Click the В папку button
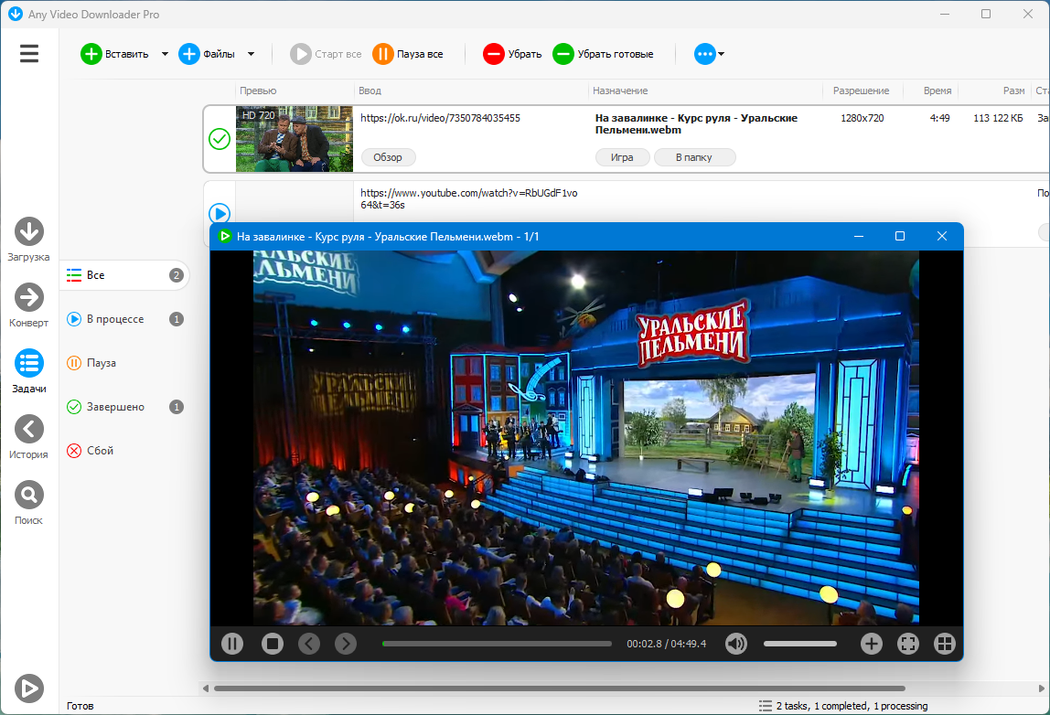Screen dimensions: 1050x715 click(694, 157)
